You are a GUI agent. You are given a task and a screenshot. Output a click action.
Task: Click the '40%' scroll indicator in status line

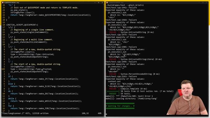pos(99,113)
